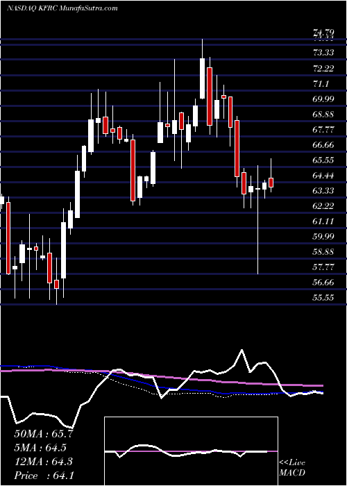Click the Price : 64.1 text
Viewport: 347px width, 486px height.
tap(44, 476)
